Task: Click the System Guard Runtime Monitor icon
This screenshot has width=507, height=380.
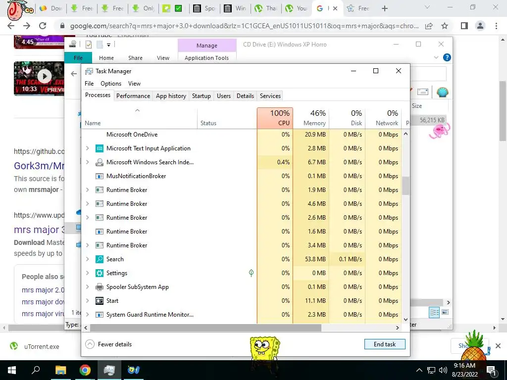Action: tap(99, 315)
